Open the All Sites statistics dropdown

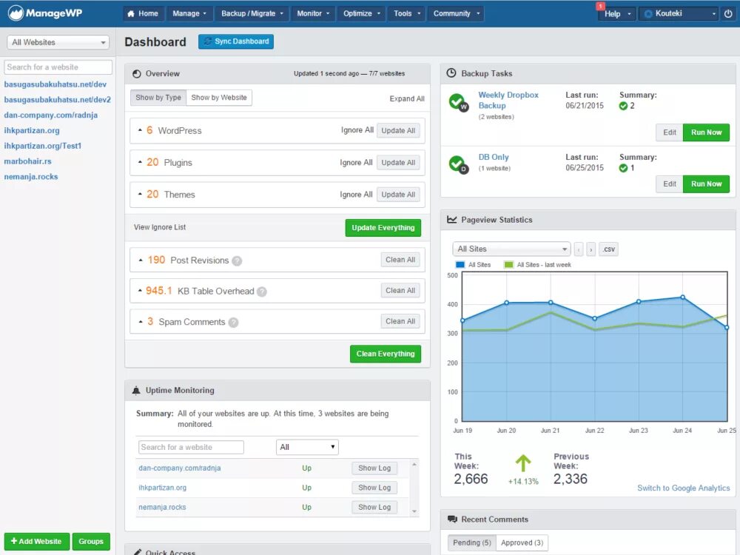coord(511,249)
